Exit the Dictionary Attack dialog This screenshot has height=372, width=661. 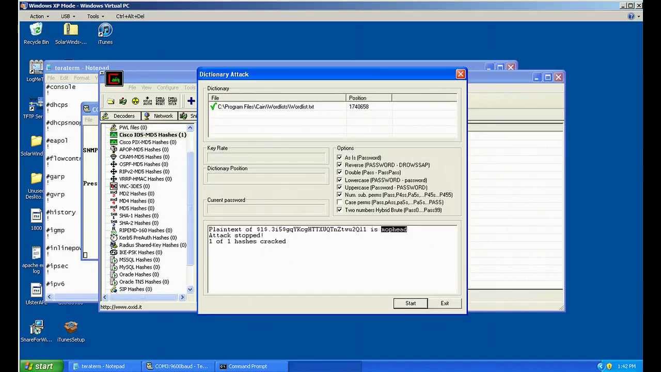point(445,303)
